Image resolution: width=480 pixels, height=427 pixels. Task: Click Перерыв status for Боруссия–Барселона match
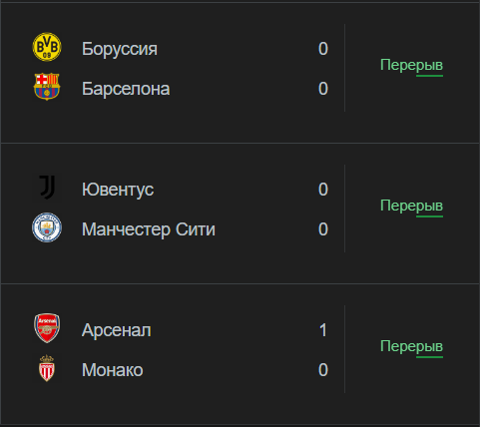pyautogui.click(x=411, y=66)
